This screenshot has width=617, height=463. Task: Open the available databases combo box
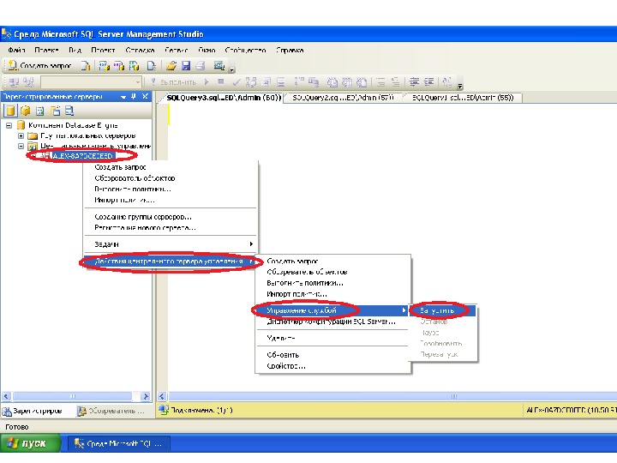coord(91,82)
